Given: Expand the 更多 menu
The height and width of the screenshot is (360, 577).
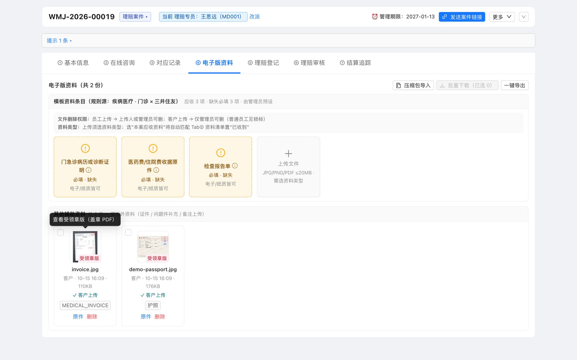Looking at the screenshot, I should coord(502,17).
